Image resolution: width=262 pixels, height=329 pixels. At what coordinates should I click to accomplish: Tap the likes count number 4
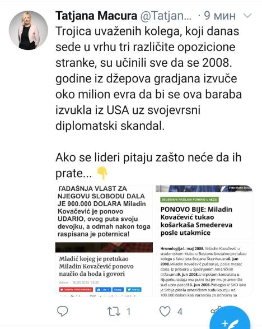[180, 312]
